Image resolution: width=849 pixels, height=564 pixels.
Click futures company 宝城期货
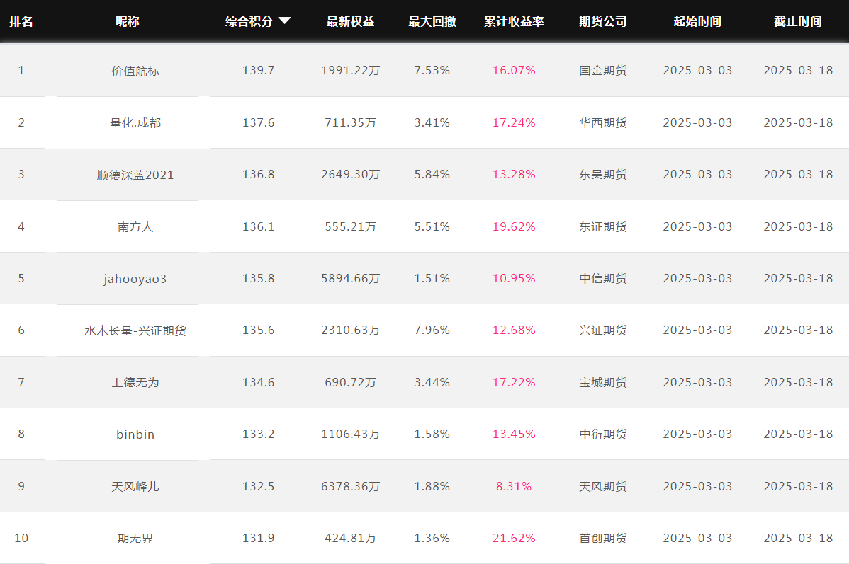coord(602,382)
